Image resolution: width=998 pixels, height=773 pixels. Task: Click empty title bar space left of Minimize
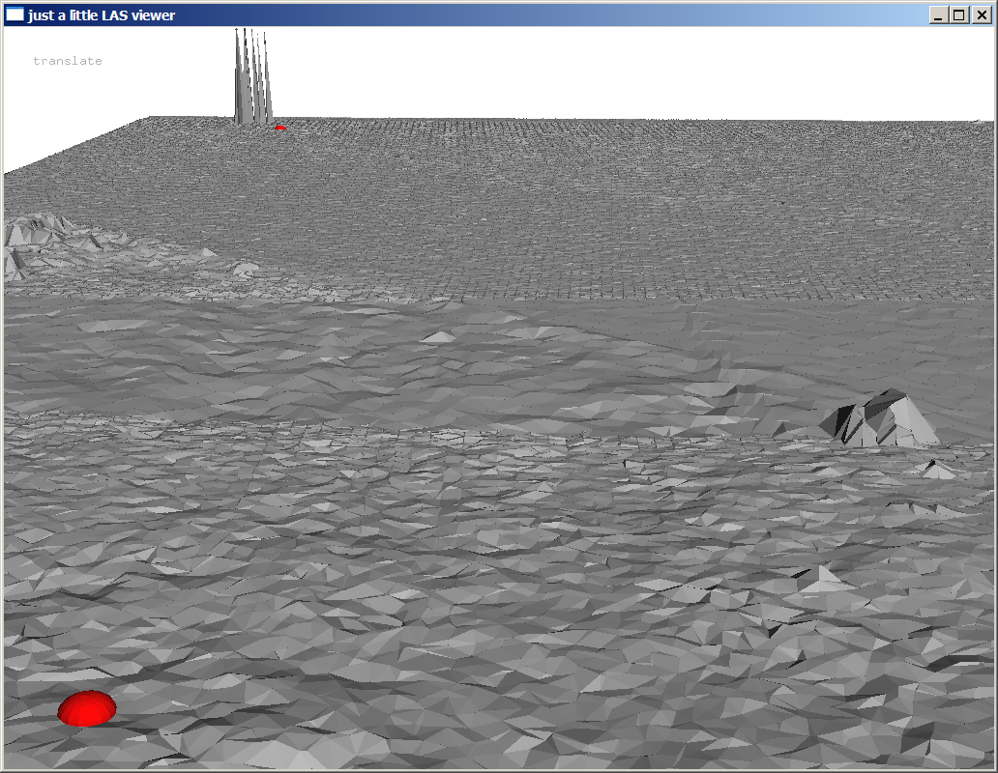580,14
